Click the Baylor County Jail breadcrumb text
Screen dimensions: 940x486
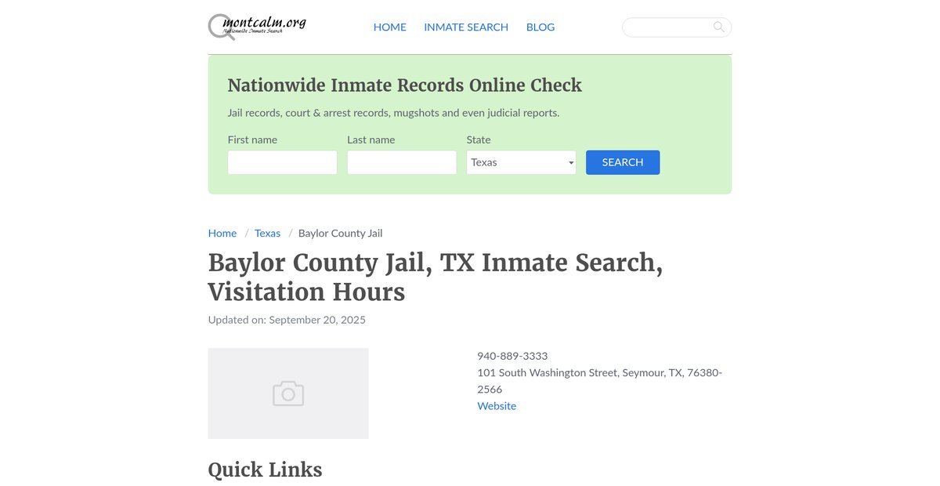(x=340, y=233)
